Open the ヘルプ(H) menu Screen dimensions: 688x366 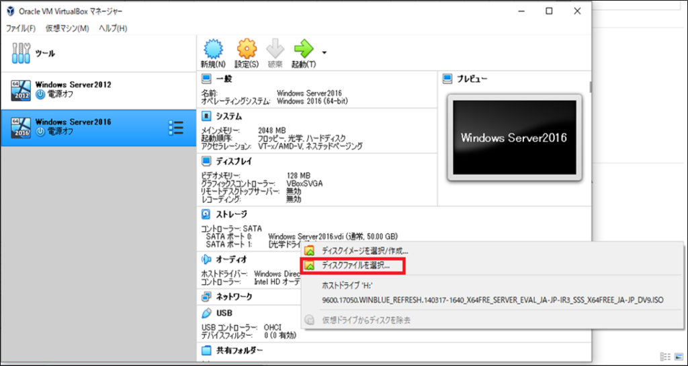coord(113,28)
